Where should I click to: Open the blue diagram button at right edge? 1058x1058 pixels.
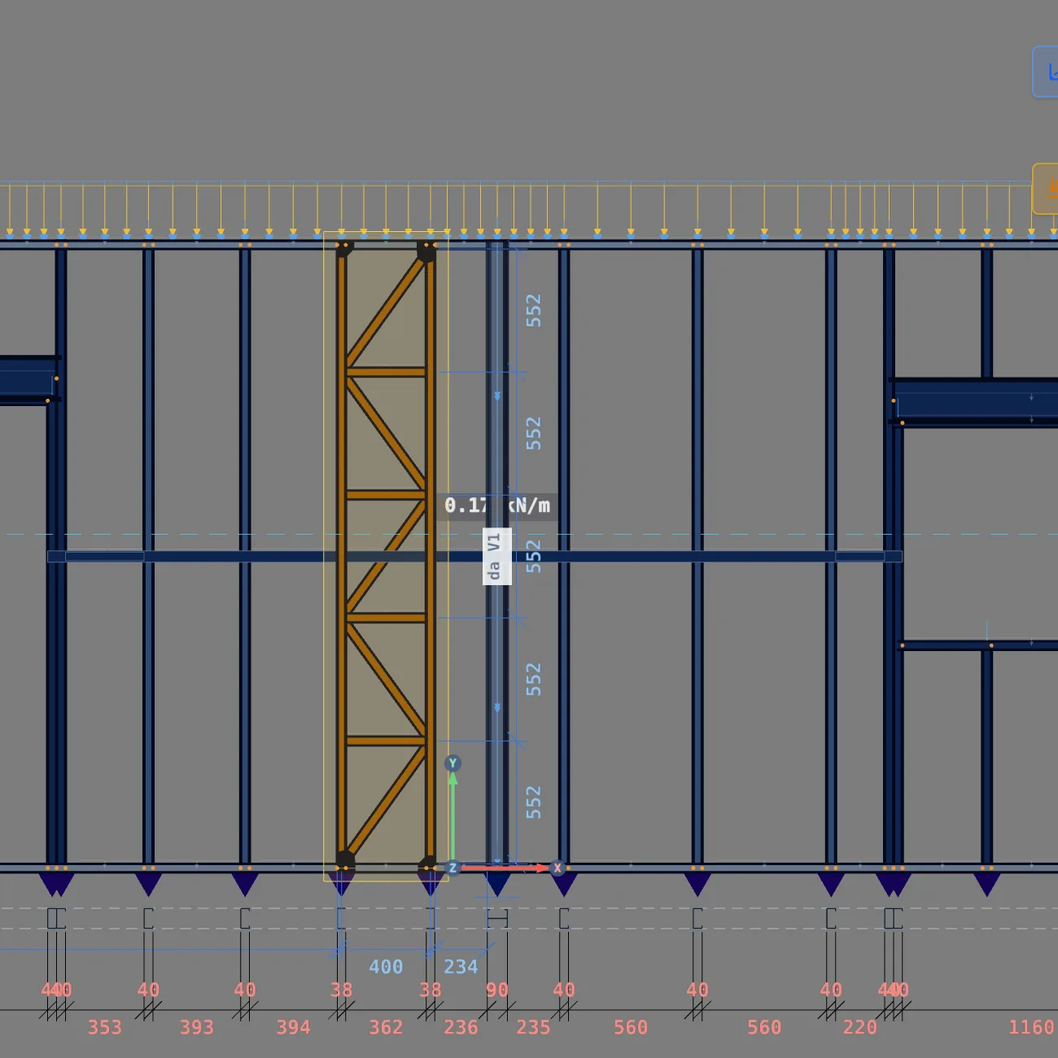[1046, 72]
